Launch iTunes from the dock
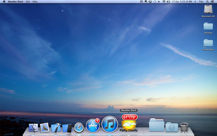 [110, 124]
